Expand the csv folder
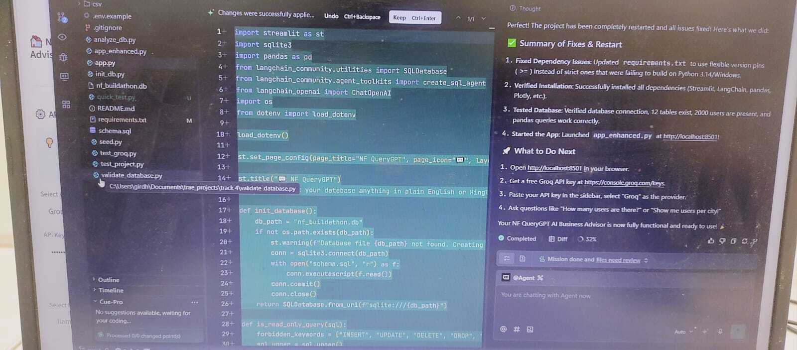The height and width of the screenshot is (350, 797). tap(93, 3)
